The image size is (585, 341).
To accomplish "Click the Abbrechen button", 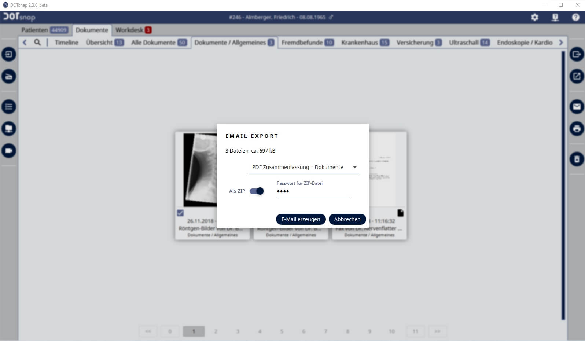I will point(347,219).
